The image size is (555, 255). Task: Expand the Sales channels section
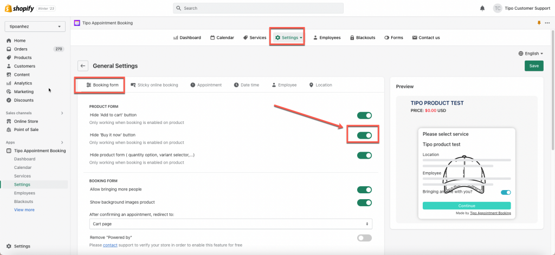click(x=62, y=113)
